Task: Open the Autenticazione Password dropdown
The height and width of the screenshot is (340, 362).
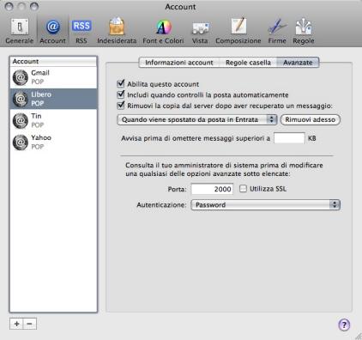Action: 265,205
